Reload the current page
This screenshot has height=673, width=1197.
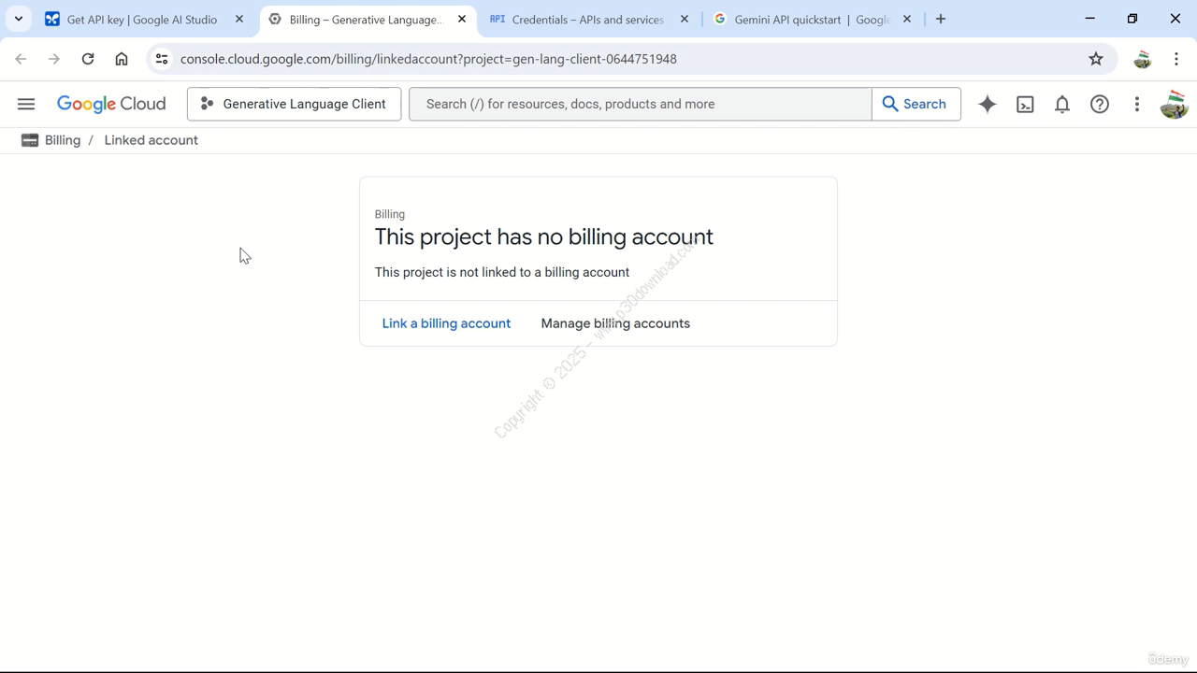(x=88, y=59)
